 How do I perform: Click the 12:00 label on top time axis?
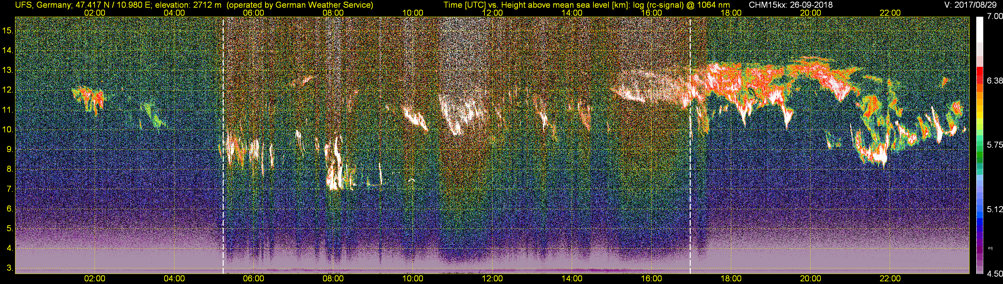(x=492, y=13)
